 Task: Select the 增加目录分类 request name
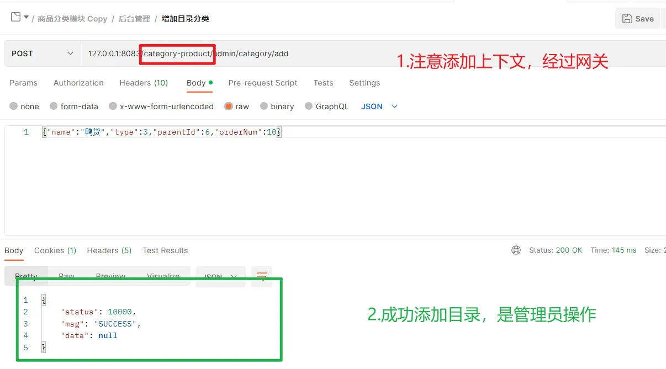[185, 19]
